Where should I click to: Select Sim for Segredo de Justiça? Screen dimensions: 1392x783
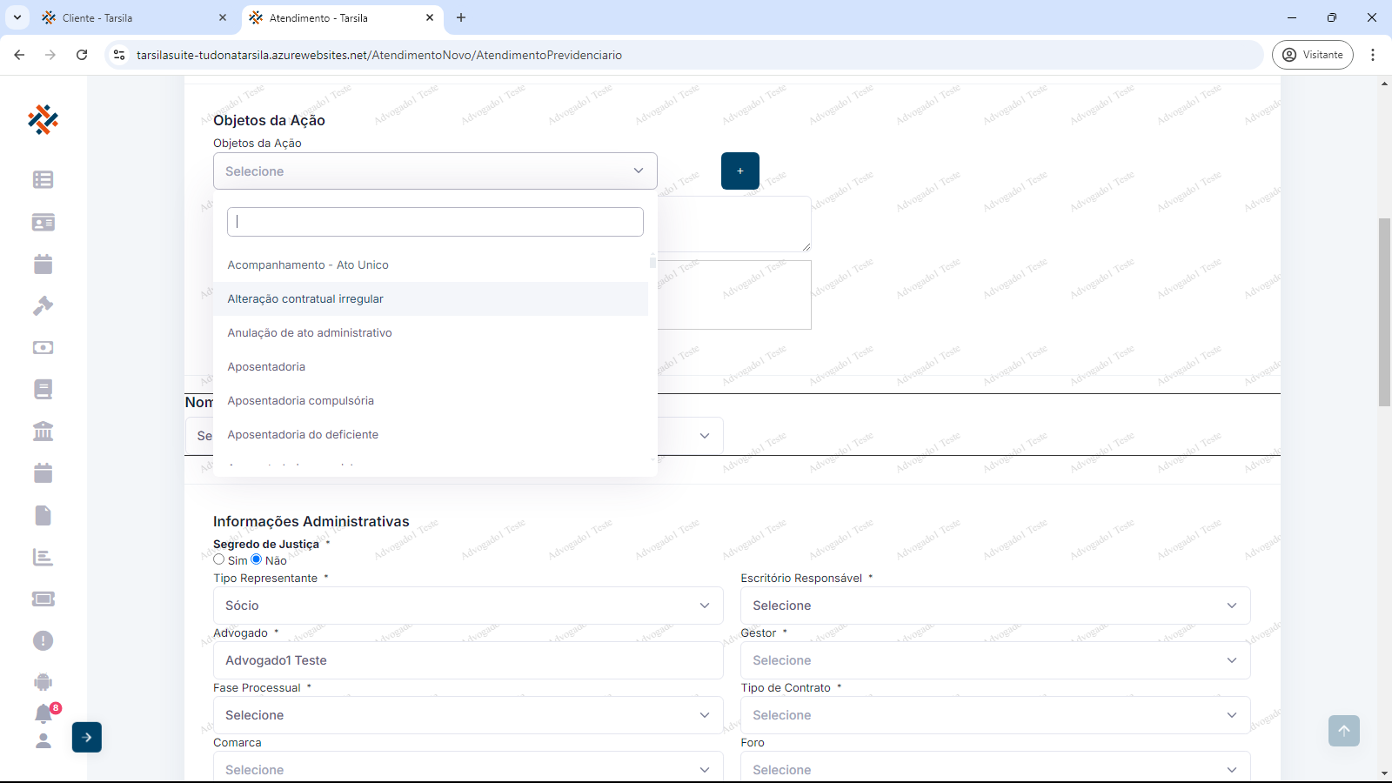pos(219,559)
